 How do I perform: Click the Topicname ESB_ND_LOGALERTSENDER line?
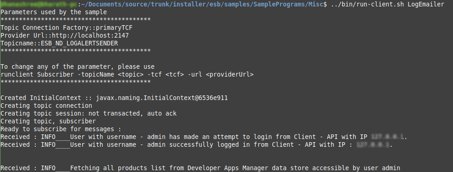tap(59, 44)
